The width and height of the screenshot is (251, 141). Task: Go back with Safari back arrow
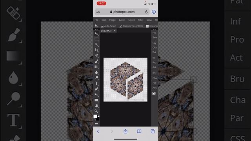(98, 132)
